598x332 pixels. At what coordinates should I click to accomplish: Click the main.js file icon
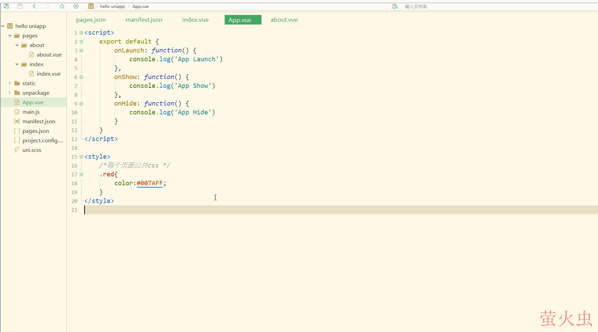click(17, 112)
